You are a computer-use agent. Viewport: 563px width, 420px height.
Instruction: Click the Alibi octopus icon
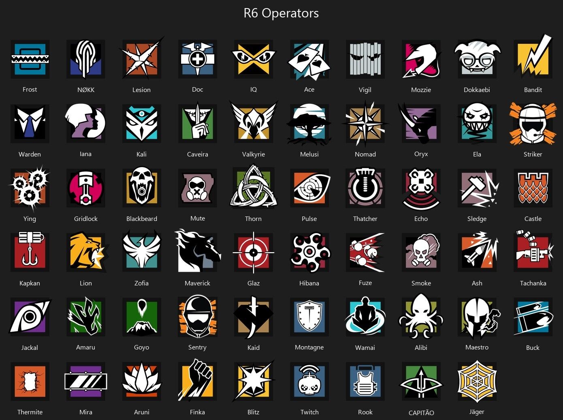pos(421,317)
